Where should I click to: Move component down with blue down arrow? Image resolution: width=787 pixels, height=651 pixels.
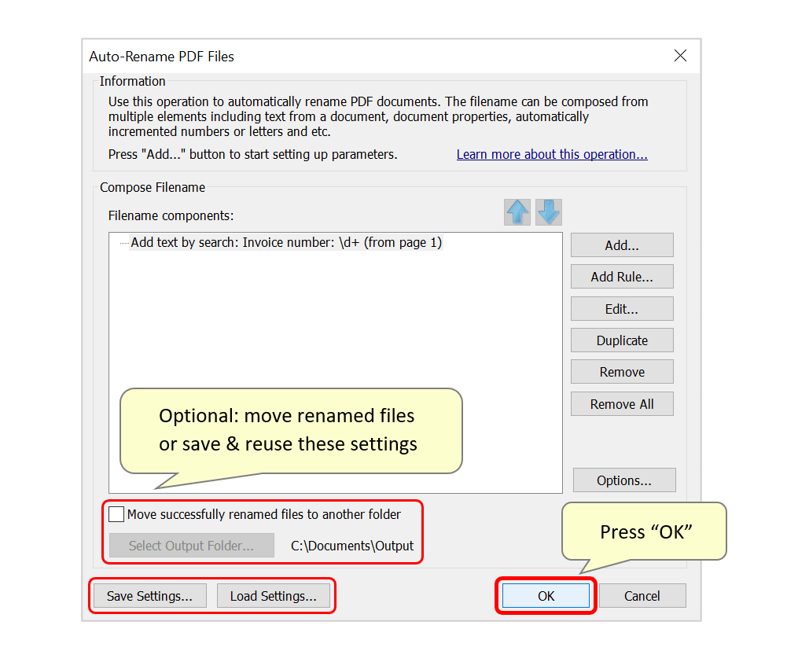[548, 212]
